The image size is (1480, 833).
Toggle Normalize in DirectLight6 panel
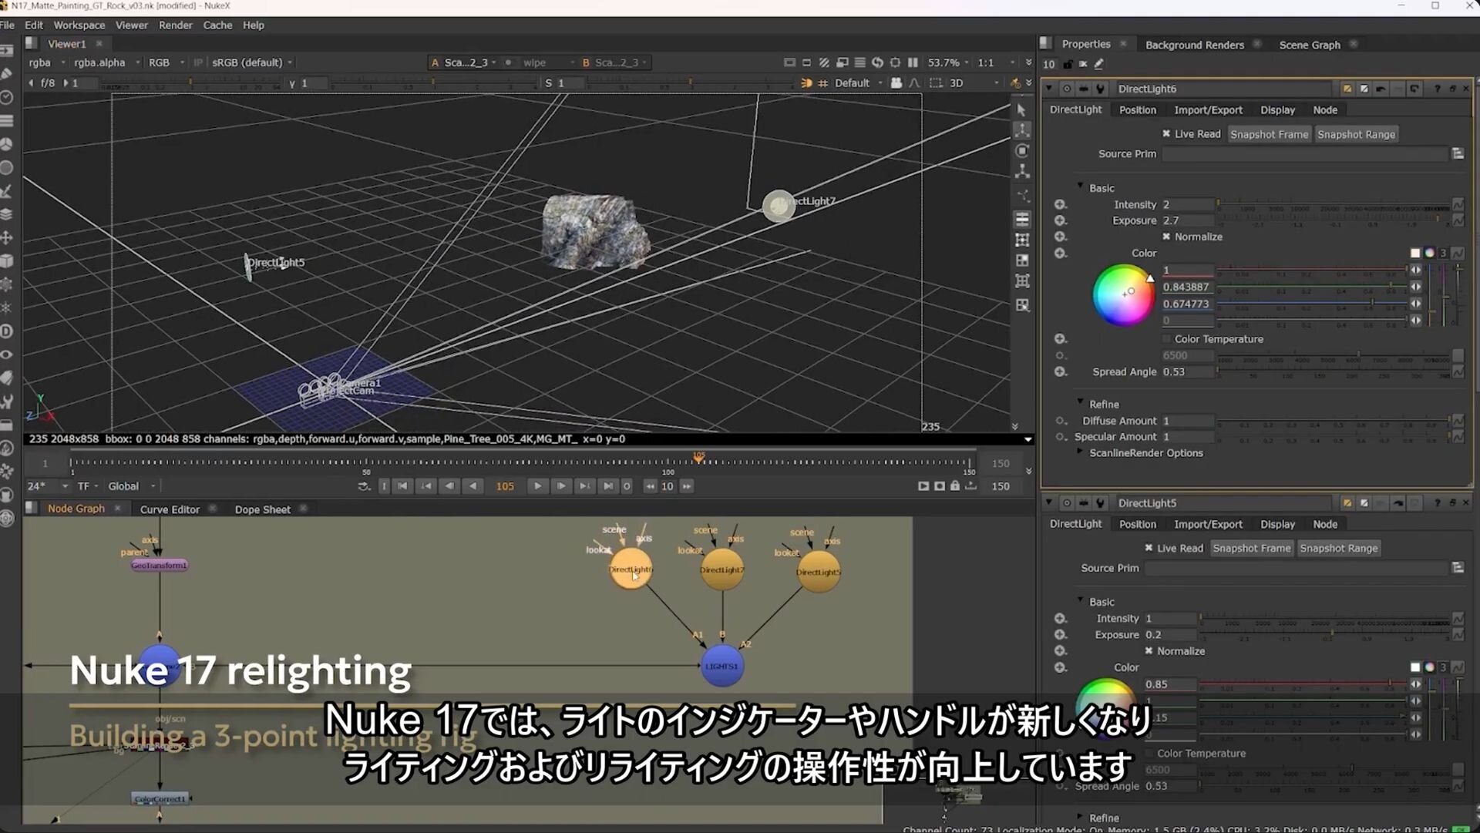point(1166,237)
